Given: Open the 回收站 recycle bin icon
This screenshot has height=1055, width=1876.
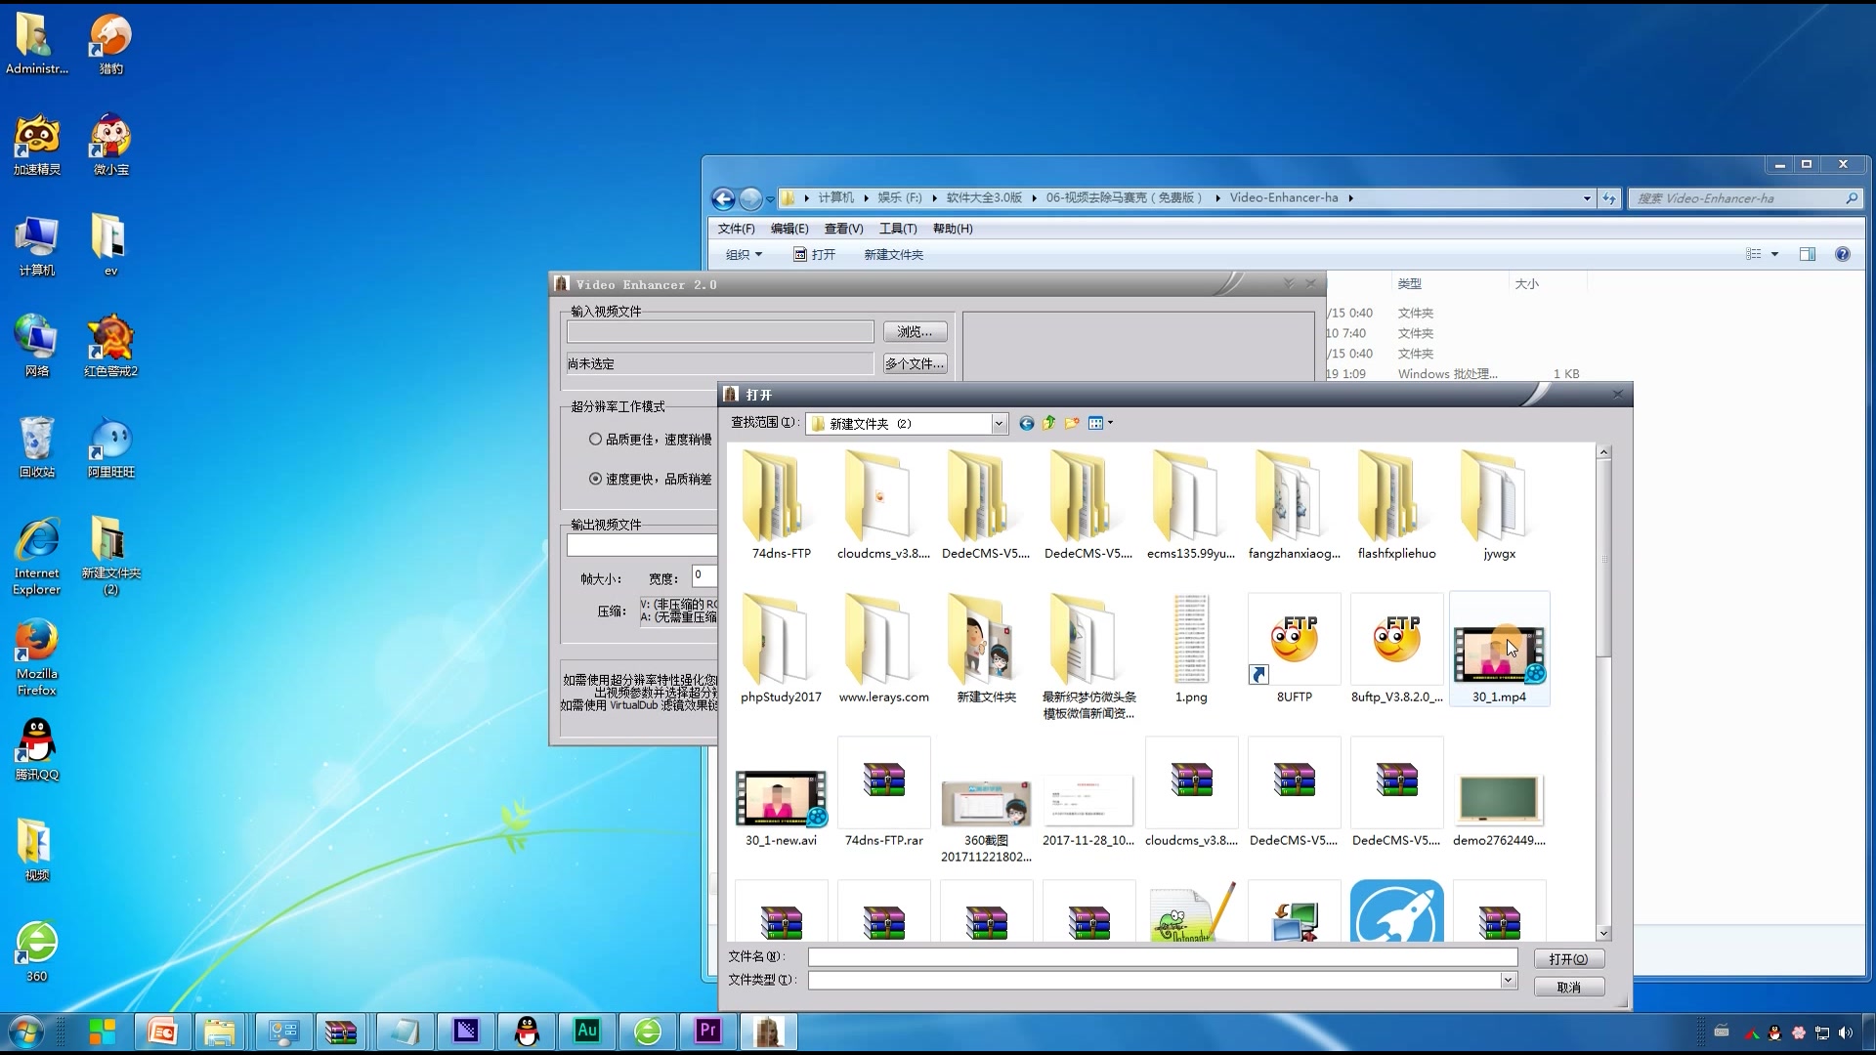Looking at the screenshot, I should 36,447.
